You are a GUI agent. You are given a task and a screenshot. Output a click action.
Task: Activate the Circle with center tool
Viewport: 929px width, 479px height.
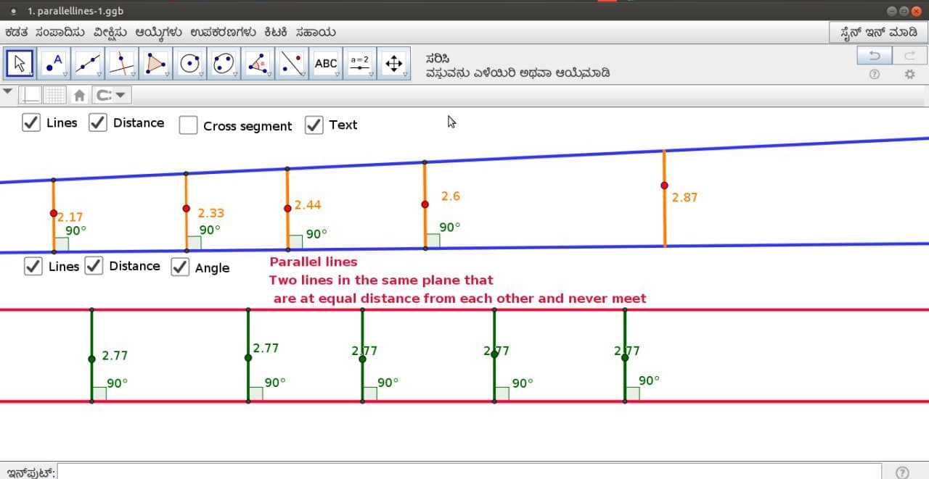coord(189,64)
